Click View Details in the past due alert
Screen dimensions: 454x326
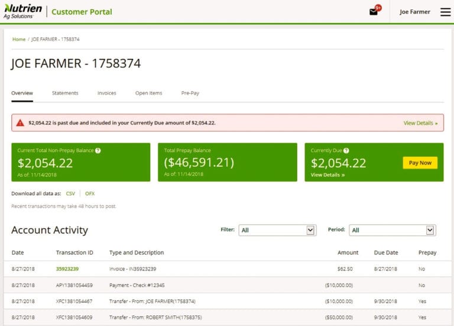(x=420, y=123)
